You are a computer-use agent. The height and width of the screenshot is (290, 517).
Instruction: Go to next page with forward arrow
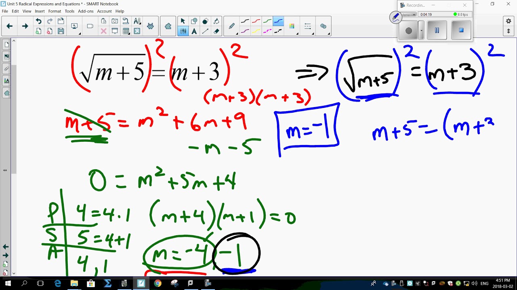(x=25, y=26)
